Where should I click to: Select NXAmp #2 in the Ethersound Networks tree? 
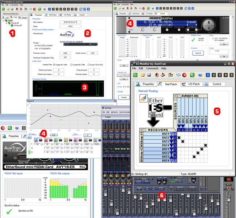18,25
